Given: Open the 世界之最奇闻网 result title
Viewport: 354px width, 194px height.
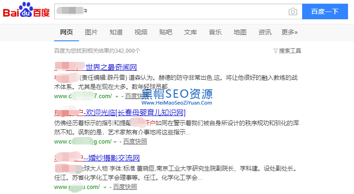Looking at the screenshot, I should (x=111, y=67).
